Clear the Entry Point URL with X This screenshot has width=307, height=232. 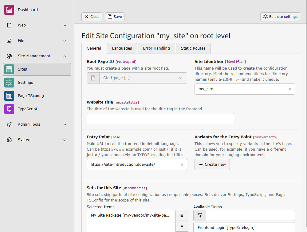[x=182, y=165]
